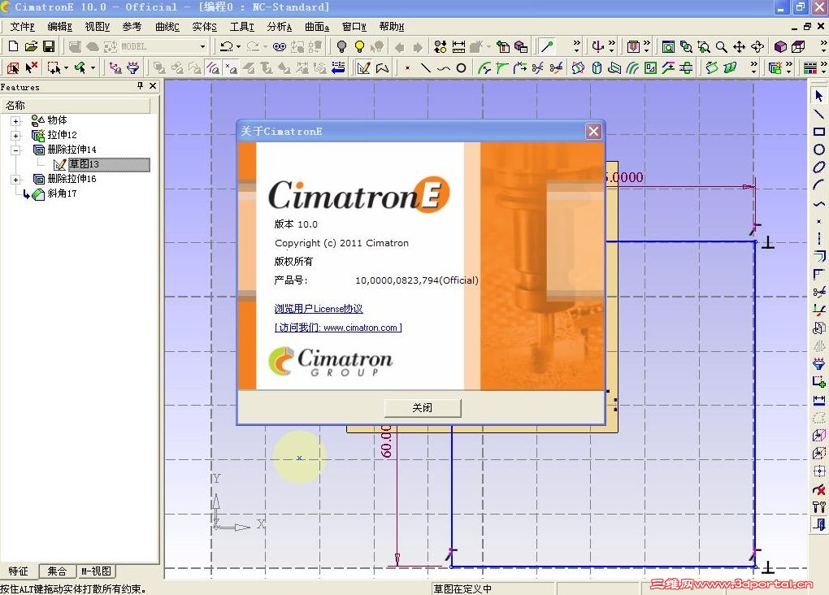Click the Sketcher pencil icon in toolbar
This screenshot has height=595, width=829.
pos(363,67)
